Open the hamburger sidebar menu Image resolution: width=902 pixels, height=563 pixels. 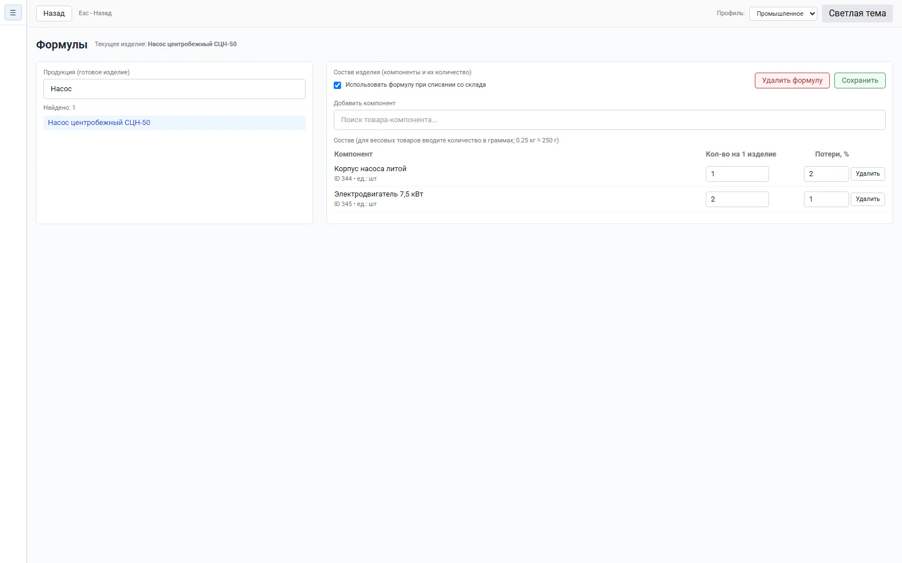13,12
